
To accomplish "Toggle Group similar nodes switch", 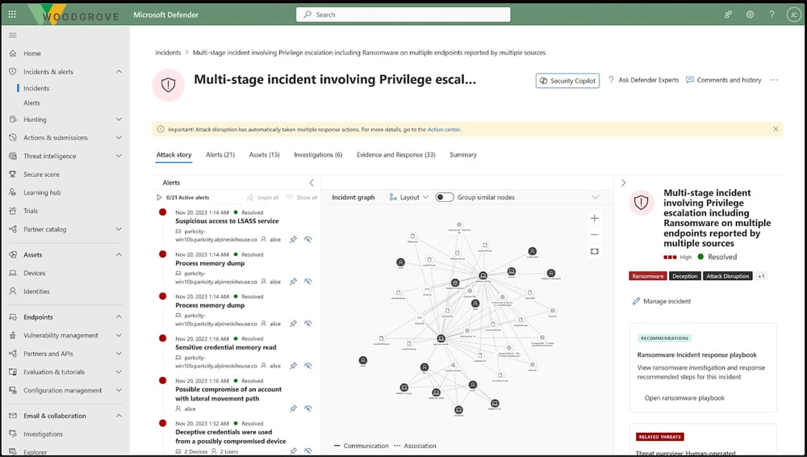I will coord(445,197).
